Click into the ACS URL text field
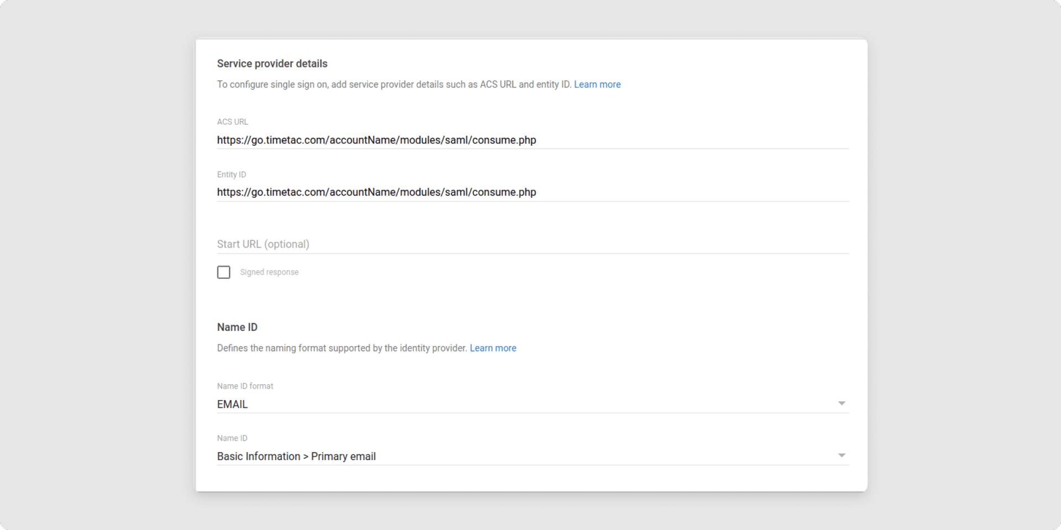The width and height of the screenshot is (1061, 530). tap(532, 140)
